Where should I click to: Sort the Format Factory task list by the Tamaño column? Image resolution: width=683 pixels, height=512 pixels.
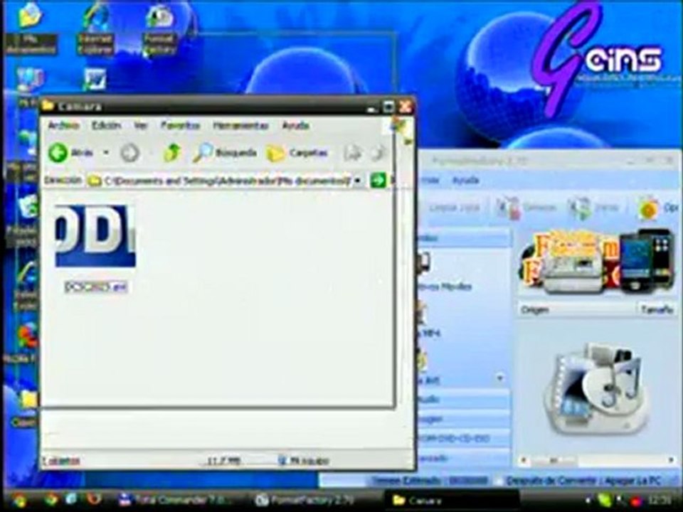pyautogui.click(x=657, y=309)
